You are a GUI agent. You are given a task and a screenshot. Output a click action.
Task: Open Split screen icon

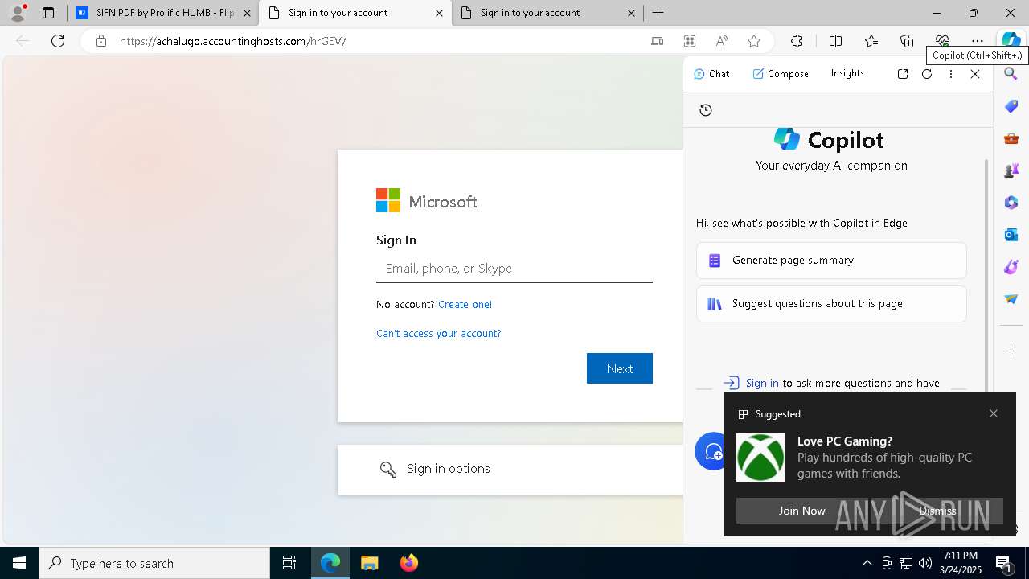pos(835,41)
